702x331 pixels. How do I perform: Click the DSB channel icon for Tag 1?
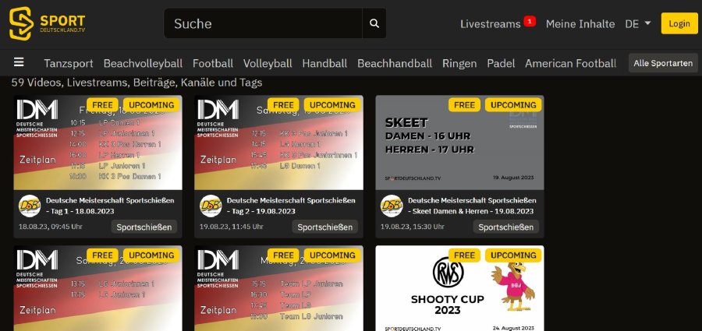click(30, 206)
